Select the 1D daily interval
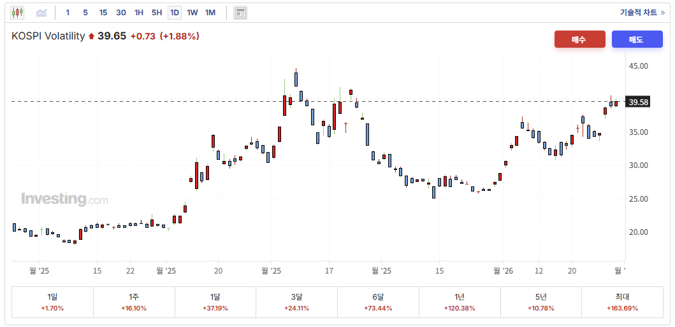 point(175,13)
